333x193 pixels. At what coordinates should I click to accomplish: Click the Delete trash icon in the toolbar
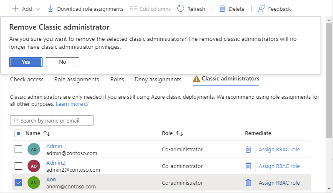click(222, 8)
